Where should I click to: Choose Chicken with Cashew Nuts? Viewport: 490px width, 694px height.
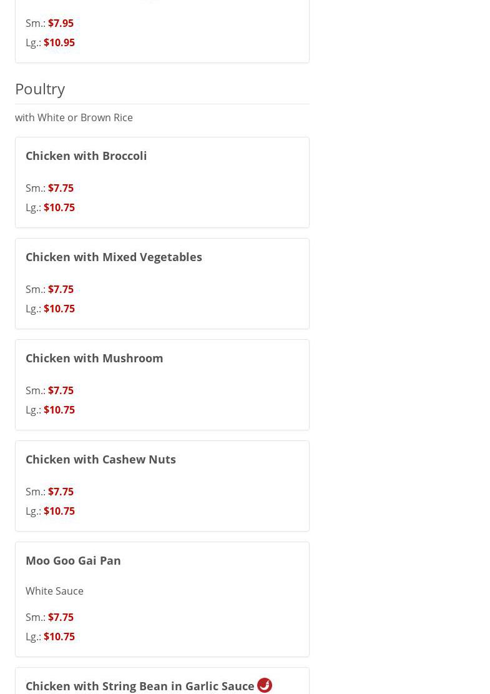pos(100,459)
